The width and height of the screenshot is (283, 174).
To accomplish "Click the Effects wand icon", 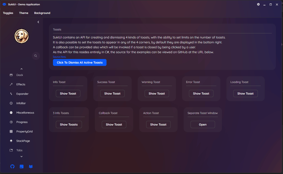I will coord(11,84).
